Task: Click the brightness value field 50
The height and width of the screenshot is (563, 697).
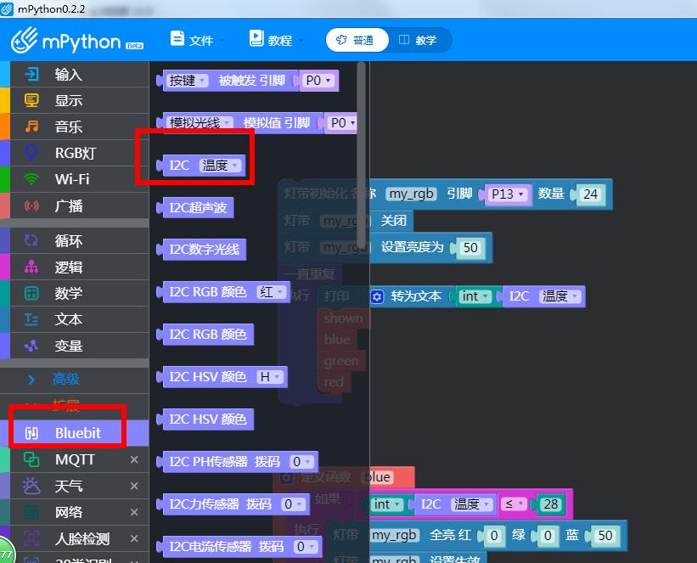Action: coord(470,248)
